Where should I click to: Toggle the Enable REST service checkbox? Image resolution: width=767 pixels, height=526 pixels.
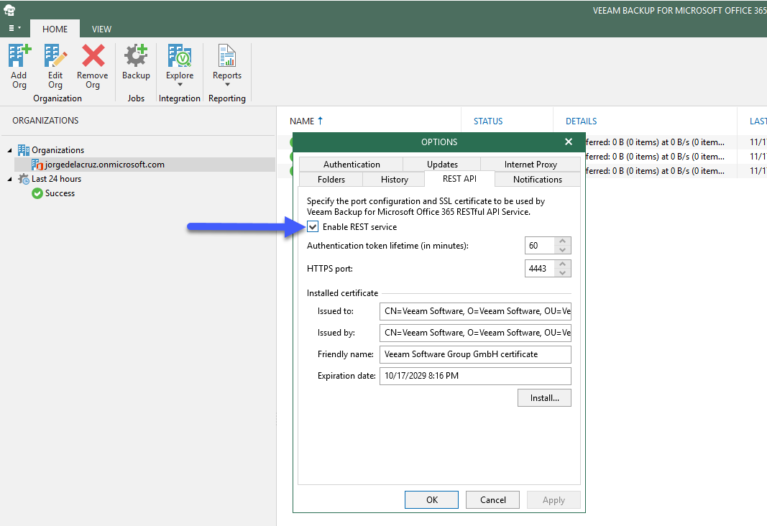pyautogui.click(x=313, y=227)
